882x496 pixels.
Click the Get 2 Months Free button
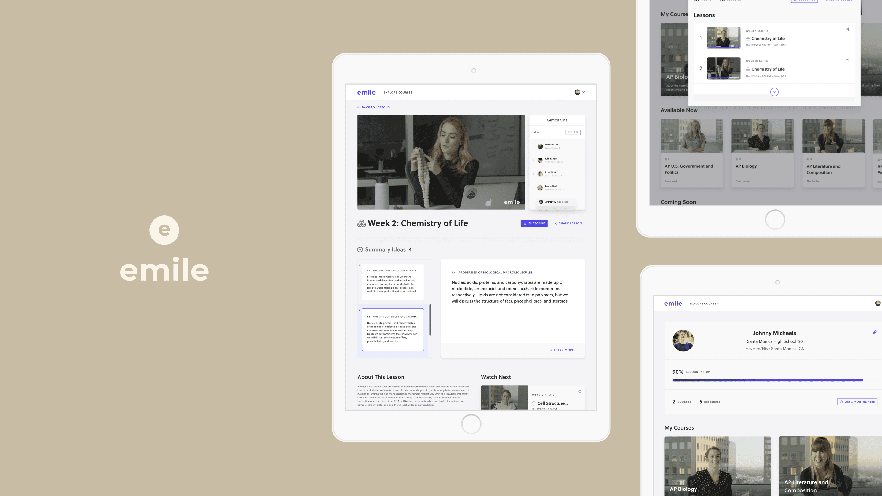857,401
